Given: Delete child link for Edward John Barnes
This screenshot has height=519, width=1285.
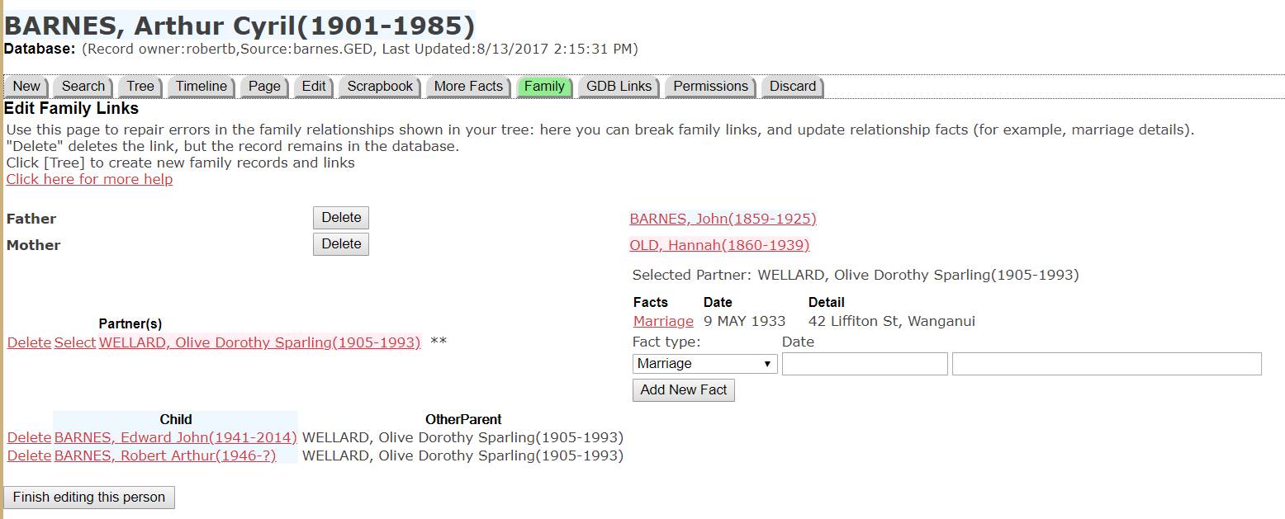Looking at the screenshot, I should (x=29, y=437).
